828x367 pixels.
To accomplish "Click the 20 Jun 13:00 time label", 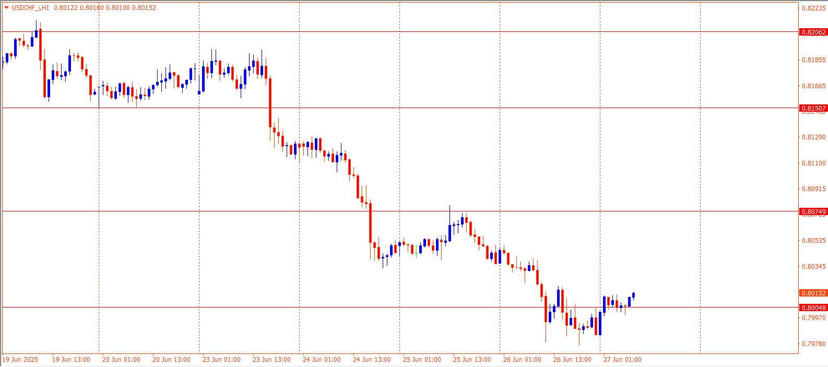I will coord(171,360).
